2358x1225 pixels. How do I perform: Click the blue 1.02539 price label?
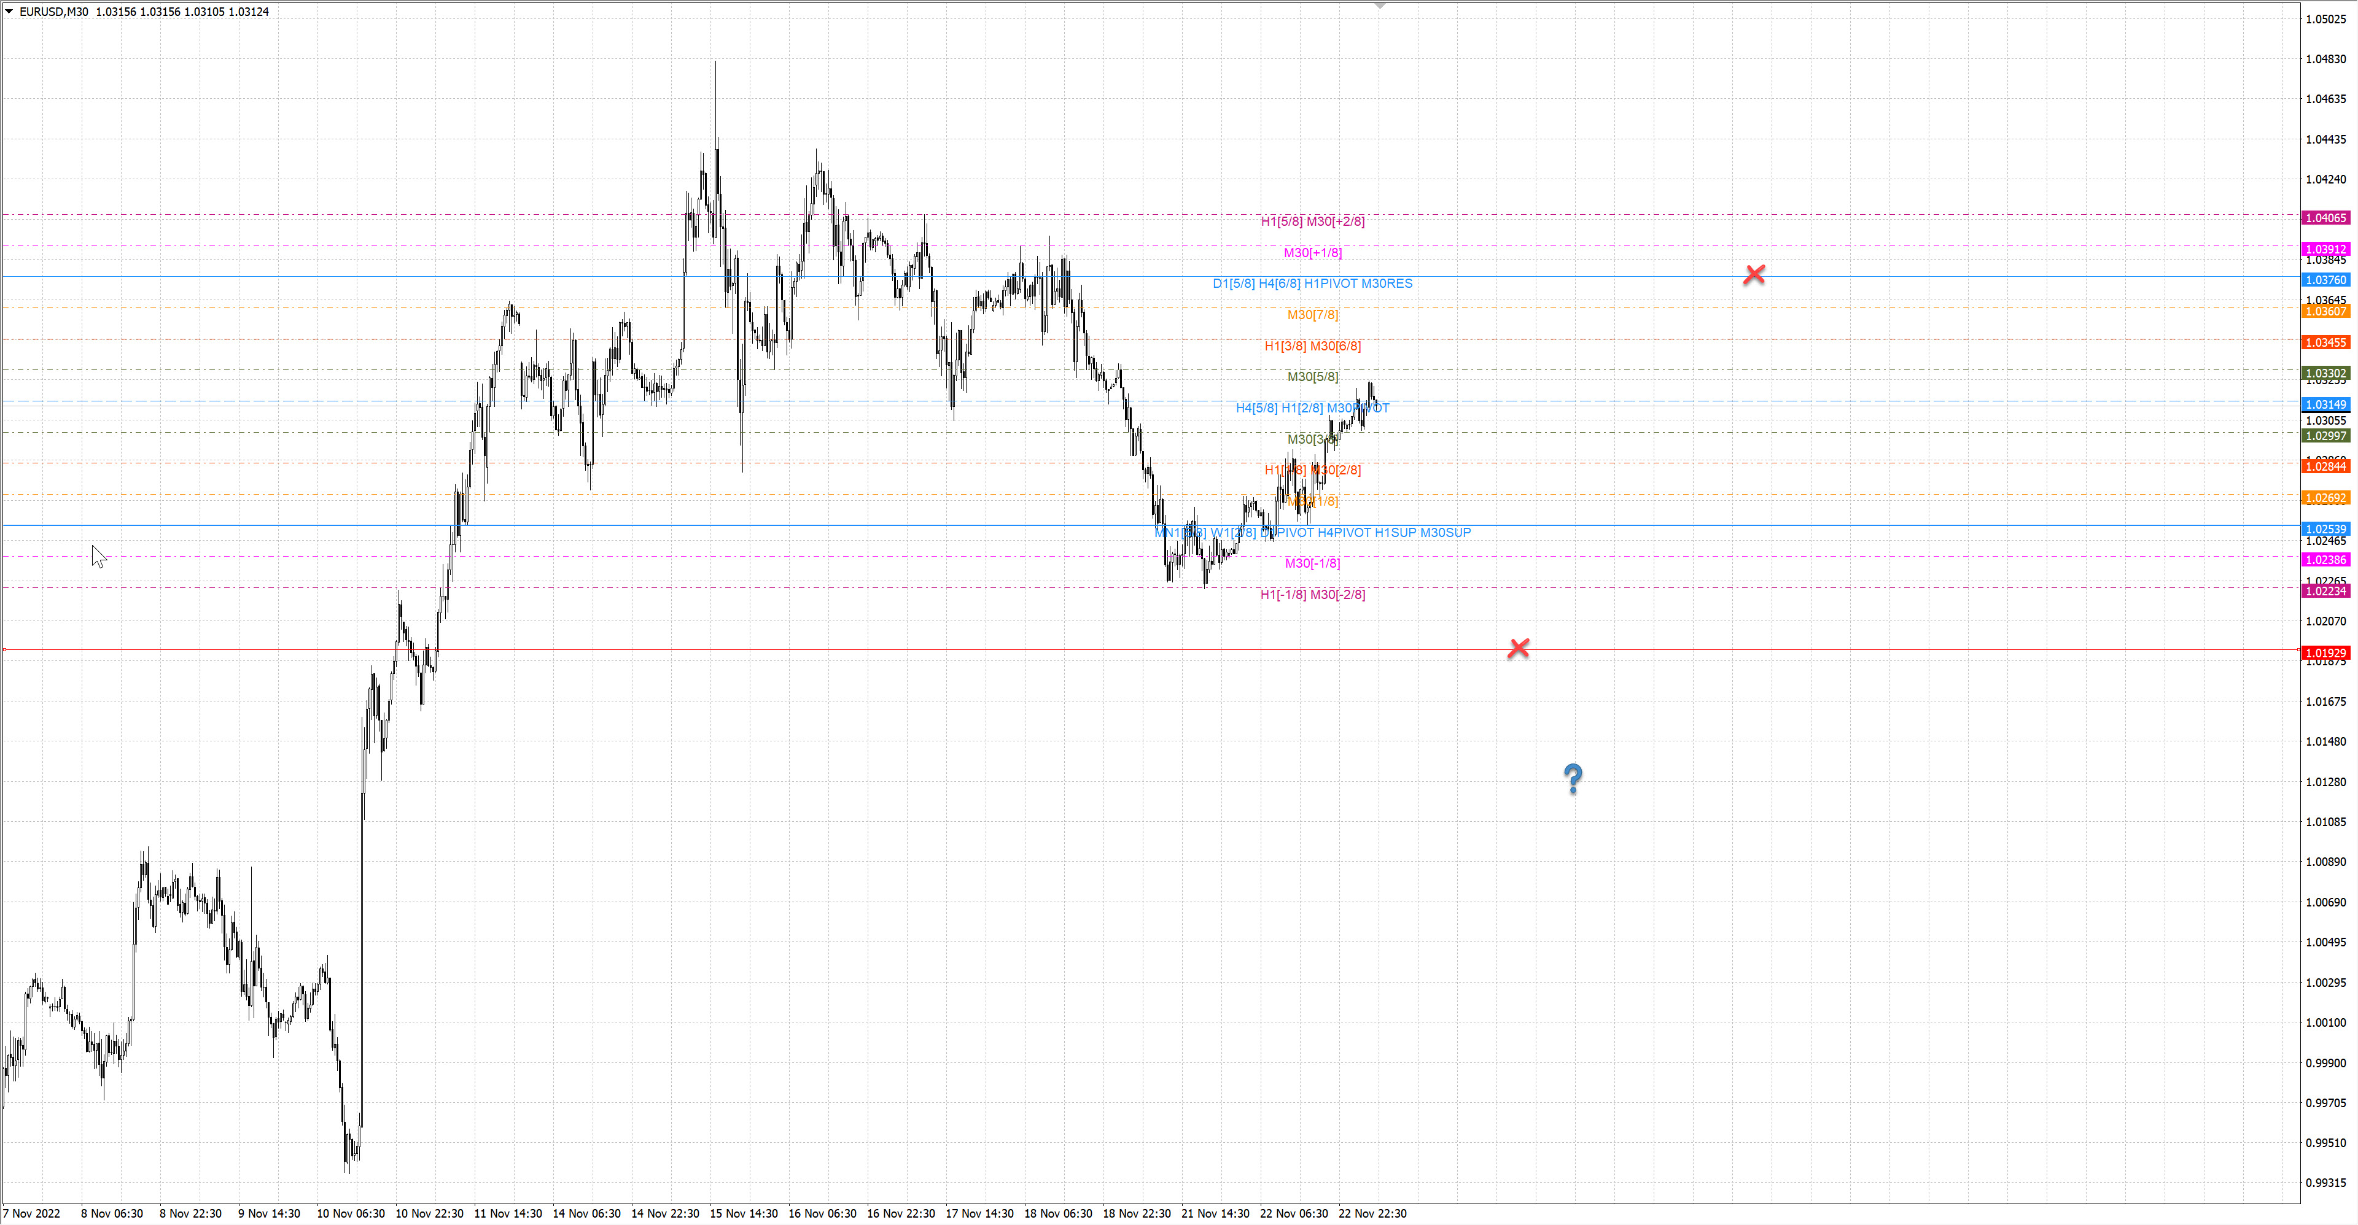tap(2325, 529)
